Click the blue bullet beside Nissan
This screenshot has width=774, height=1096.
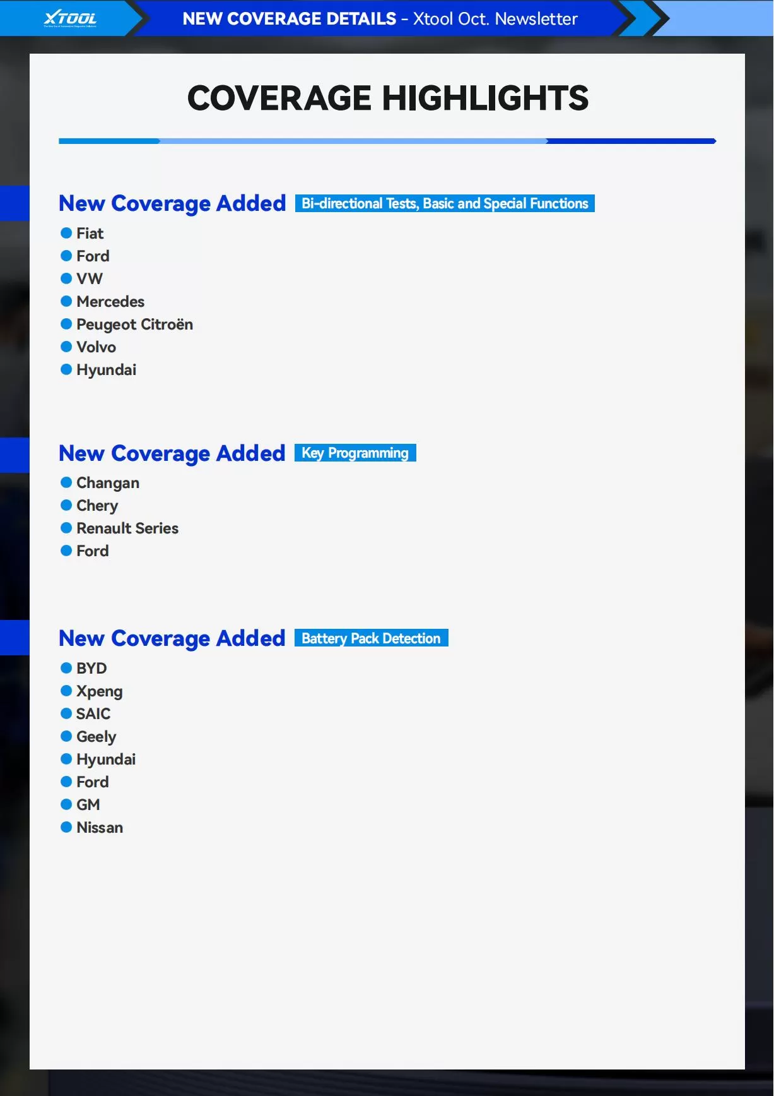coord(66,827)
